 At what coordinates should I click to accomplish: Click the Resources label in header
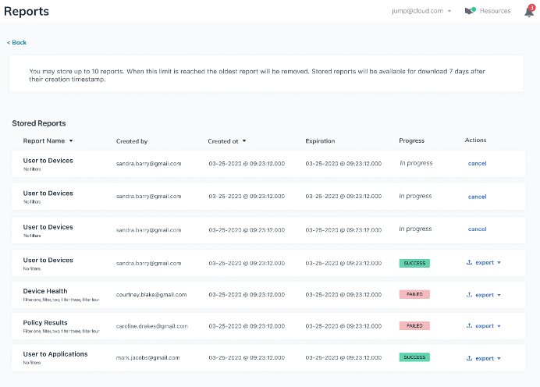pos(495,11)
